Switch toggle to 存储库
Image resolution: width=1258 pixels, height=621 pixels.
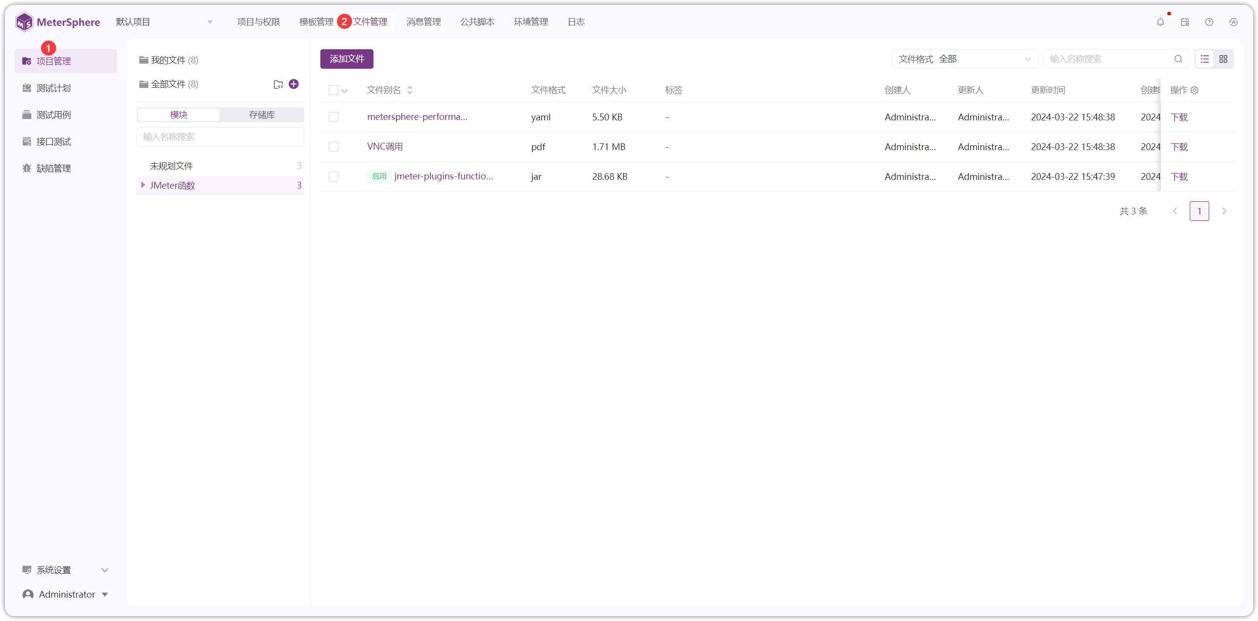click(262, 115)
